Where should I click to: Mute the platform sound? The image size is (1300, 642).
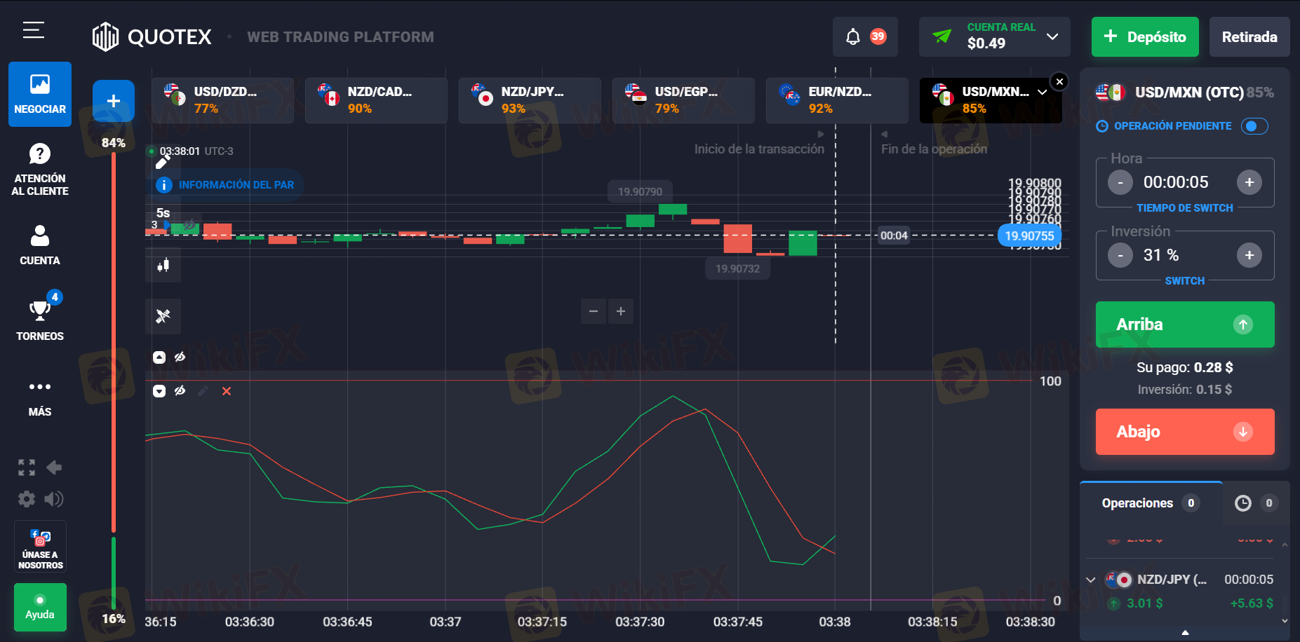tap(54, 498)
